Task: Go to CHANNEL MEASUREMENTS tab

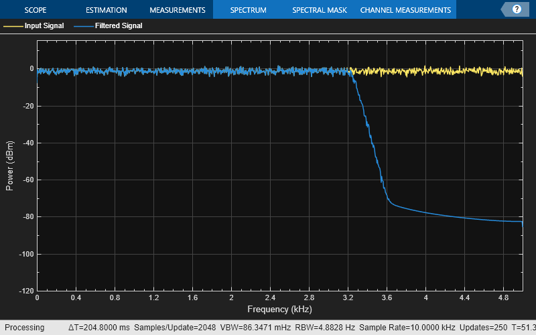Action: 405,10
